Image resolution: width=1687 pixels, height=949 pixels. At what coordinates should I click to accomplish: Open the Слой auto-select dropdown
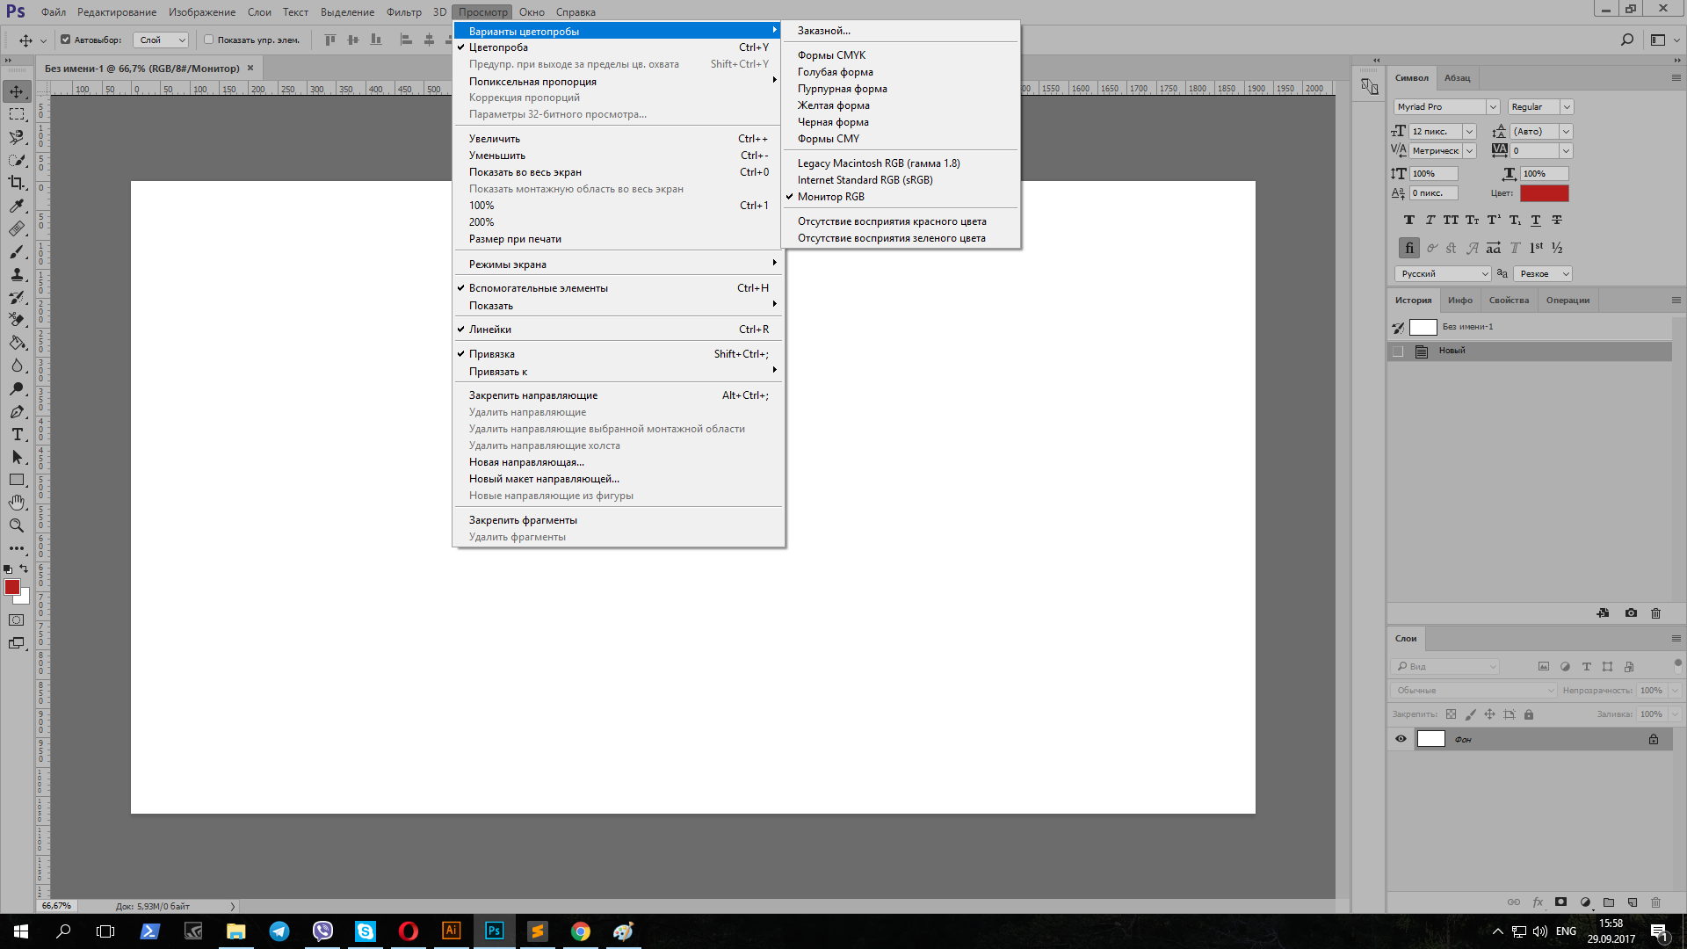[x=161, y=40]
